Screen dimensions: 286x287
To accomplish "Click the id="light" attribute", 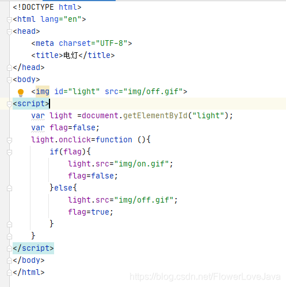I will pyautogui.click(x=77, y=92).
